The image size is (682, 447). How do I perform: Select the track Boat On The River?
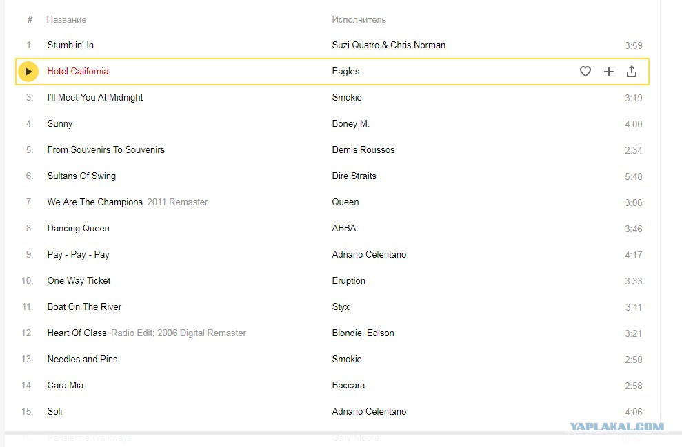point(84,306)
